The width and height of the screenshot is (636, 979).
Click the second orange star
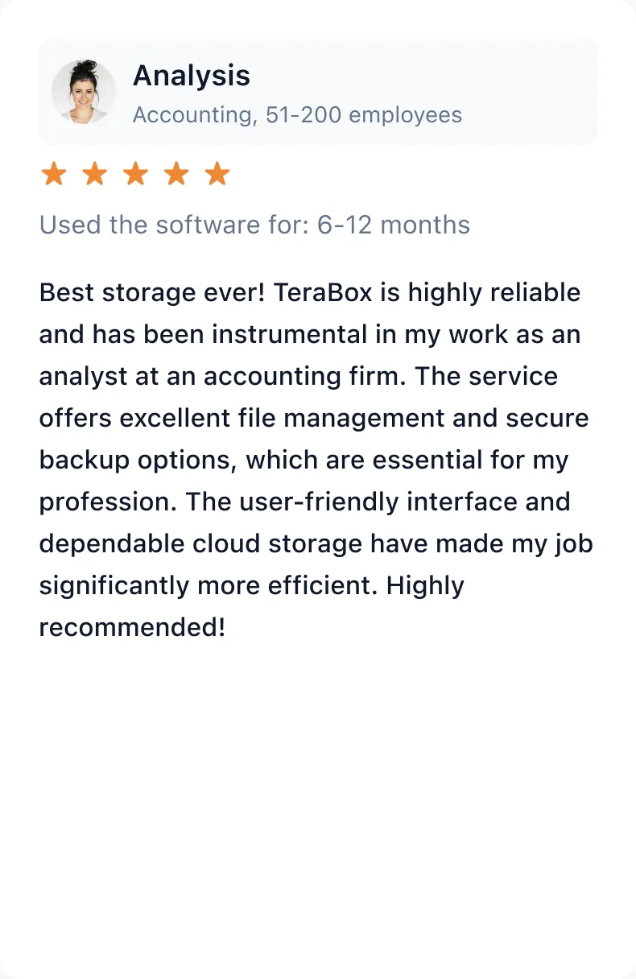coord(94,173)
